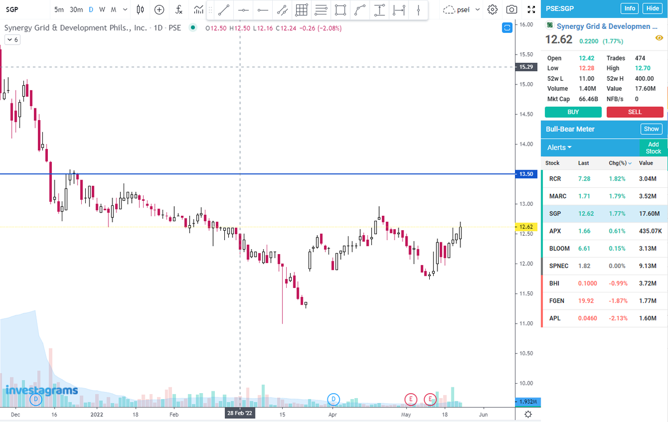Sort watchlist by Last column header

point(584,163)
